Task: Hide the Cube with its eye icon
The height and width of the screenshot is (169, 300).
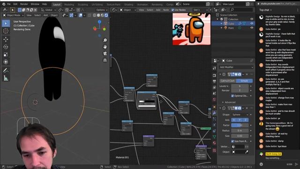Action: click(252, 23)
